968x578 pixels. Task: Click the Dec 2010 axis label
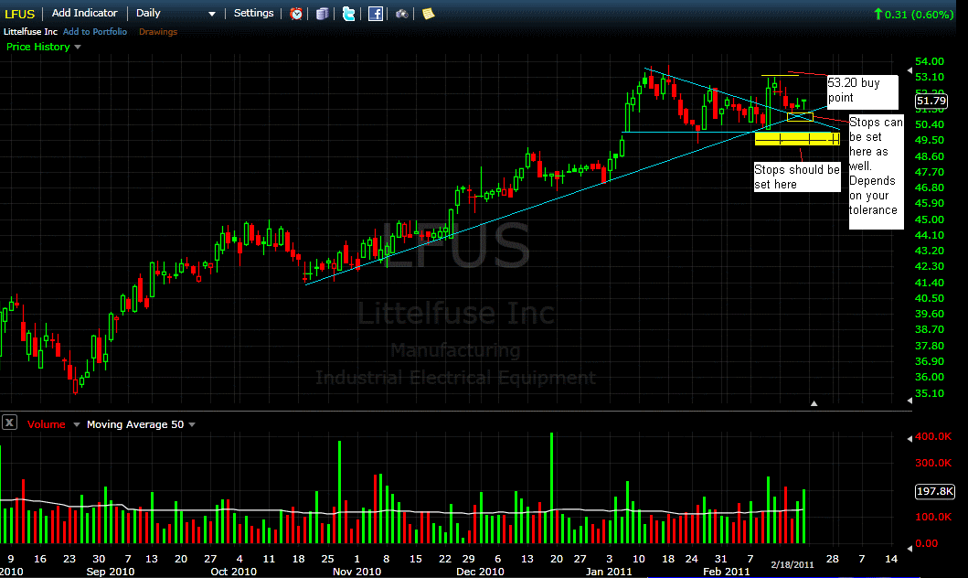pyautogui.click(x=480, y=572)
